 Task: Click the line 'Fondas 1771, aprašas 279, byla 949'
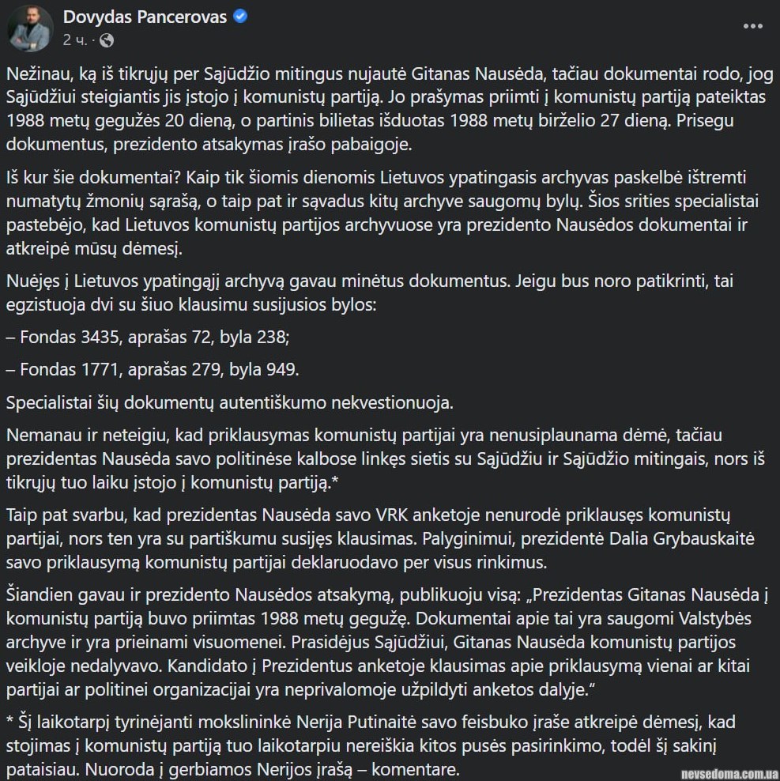coord(153,369)
